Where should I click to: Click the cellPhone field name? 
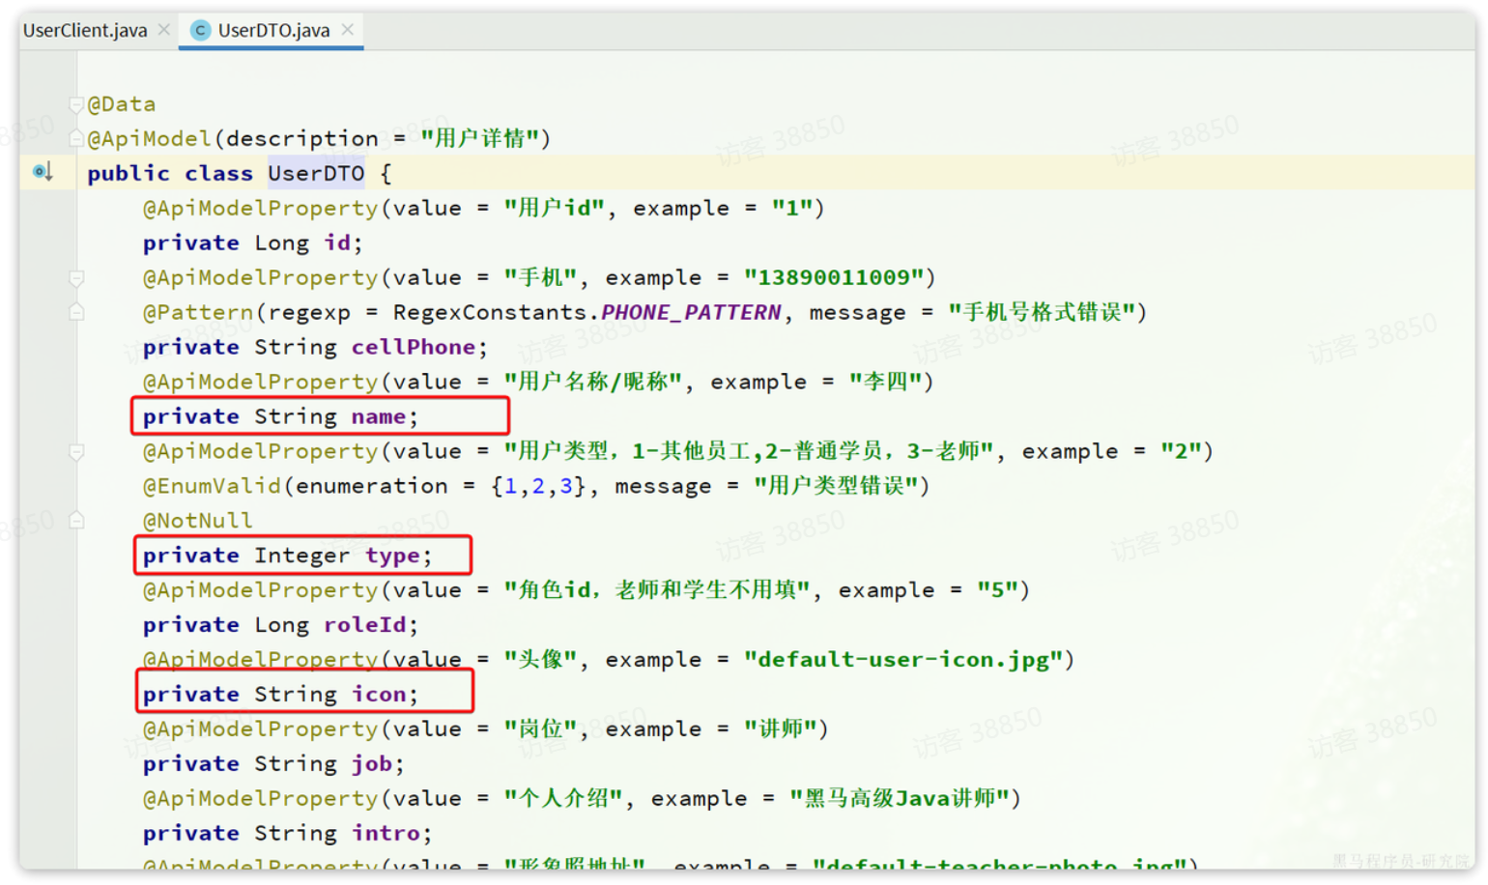coord(413,348)
